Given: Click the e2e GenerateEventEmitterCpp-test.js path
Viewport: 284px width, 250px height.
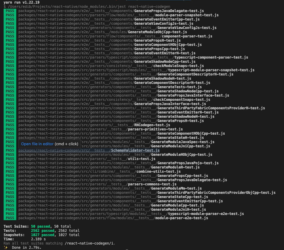Looking at the screenshot, I should coord(109,19).
